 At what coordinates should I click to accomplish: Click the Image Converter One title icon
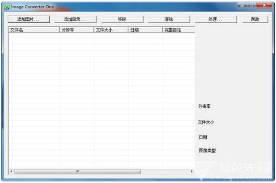[x=7, y=7]
